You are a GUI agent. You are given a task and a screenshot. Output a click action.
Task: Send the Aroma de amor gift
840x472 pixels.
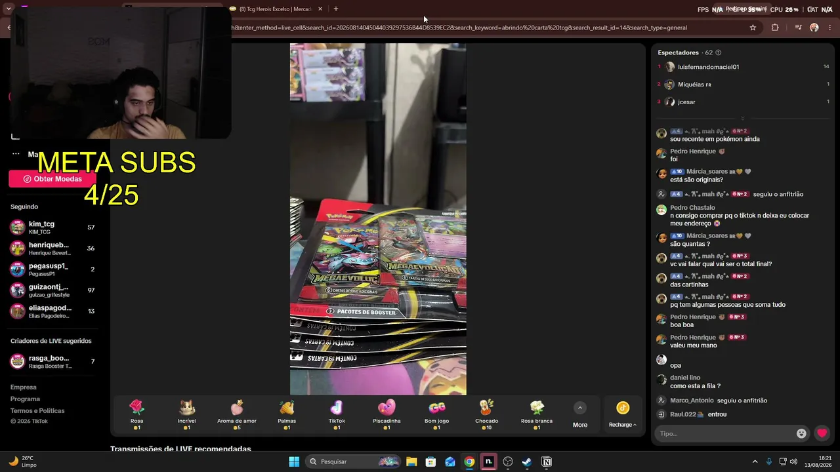[x=237, y=414]
